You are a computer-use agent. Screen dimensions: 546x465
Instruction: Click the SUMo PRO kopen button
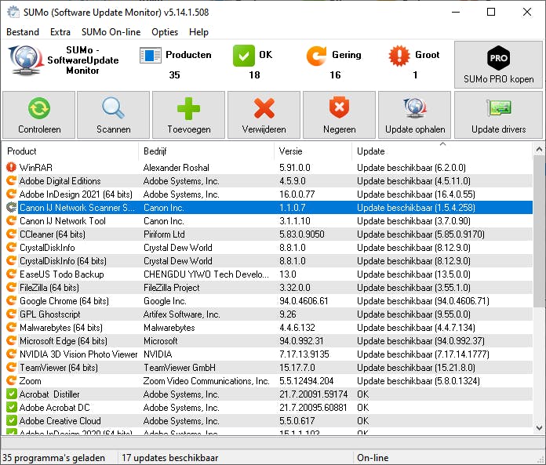(x=498, y=64)
